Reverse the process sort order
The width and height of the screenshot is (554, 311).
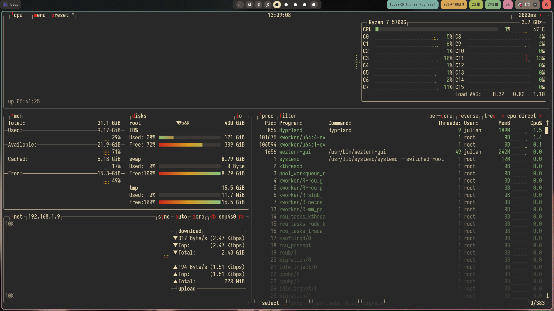pyautogui.click(x=468, y=116)
